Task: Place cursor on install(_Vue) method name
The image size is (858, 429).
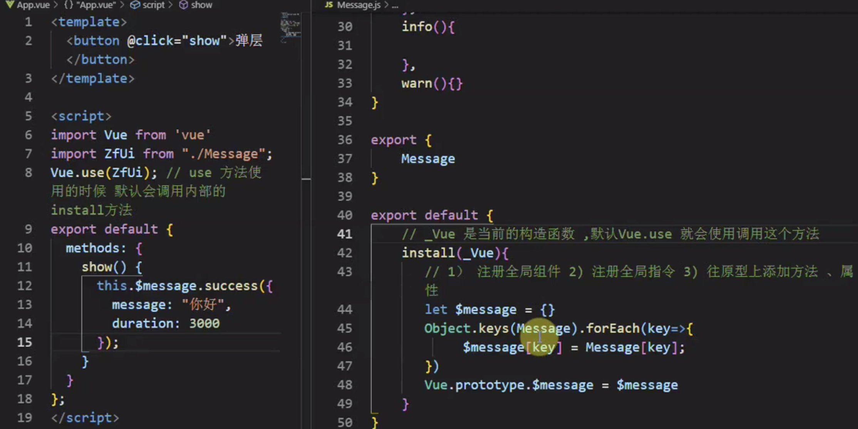Action: point(428,253)
